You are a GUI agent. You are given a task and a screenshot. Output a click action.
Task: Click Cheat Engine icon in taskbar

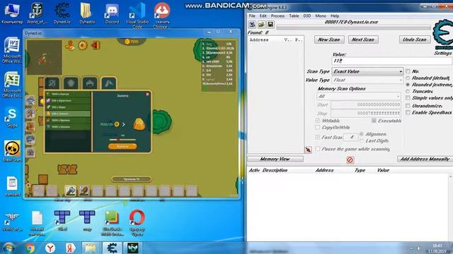[112, 248]
